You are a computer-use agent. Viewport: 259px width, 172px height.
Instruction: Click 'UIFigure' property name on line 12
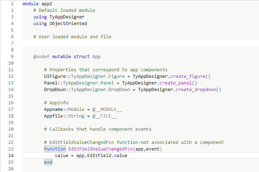[x=55, y=76]
